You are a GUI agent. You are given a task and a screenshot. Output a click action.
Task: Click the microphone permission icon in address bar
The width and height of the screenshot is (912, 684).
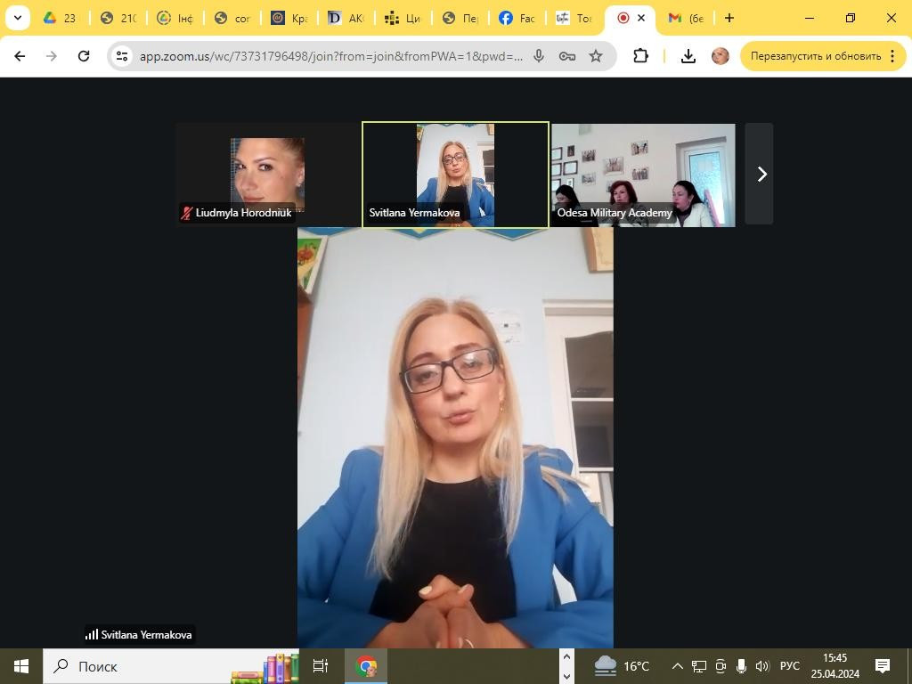coord(539,56)
